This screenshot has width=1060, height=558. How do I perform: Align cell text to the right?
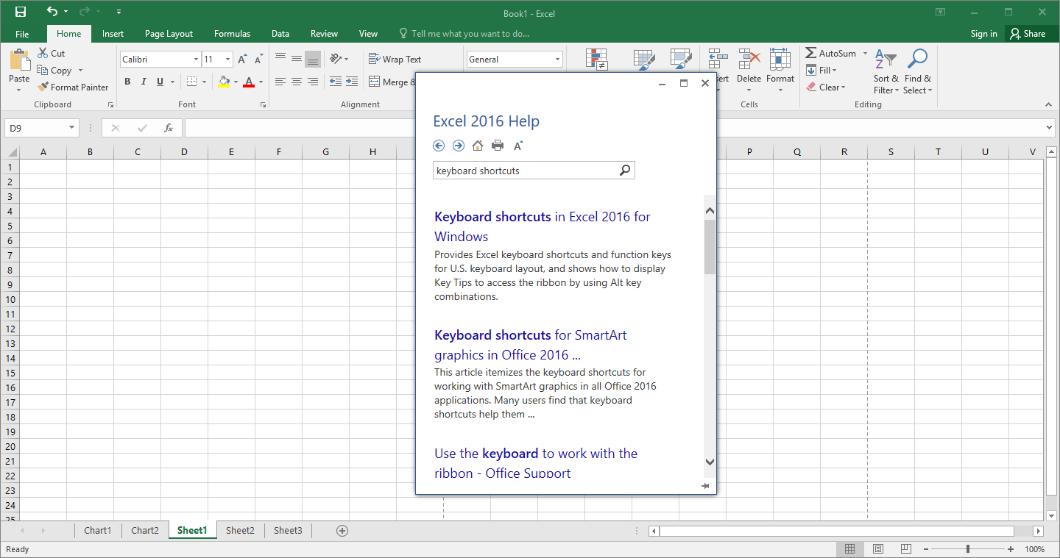click(313, 82)
